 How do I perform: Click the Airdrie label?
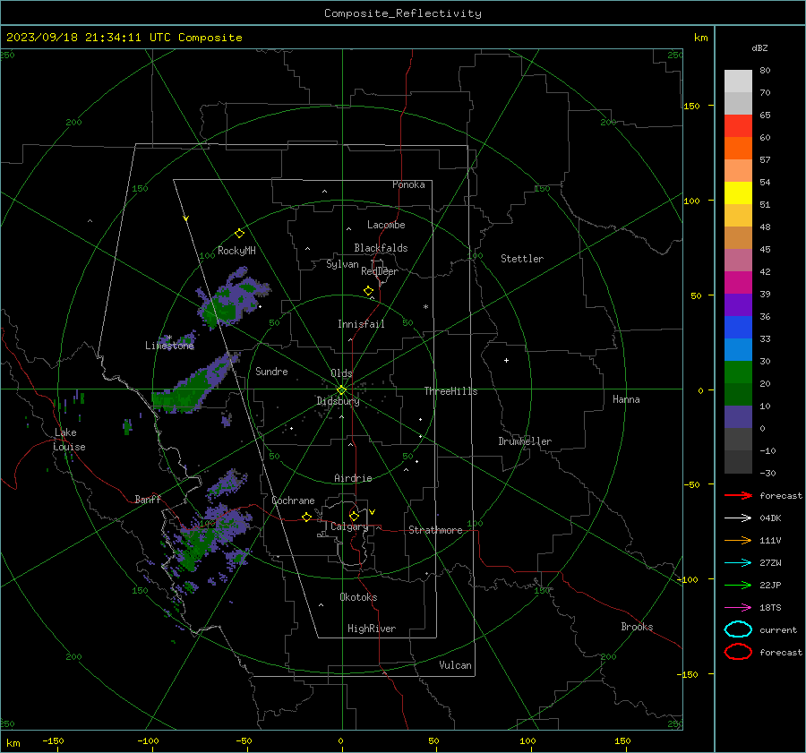[353, 478]
